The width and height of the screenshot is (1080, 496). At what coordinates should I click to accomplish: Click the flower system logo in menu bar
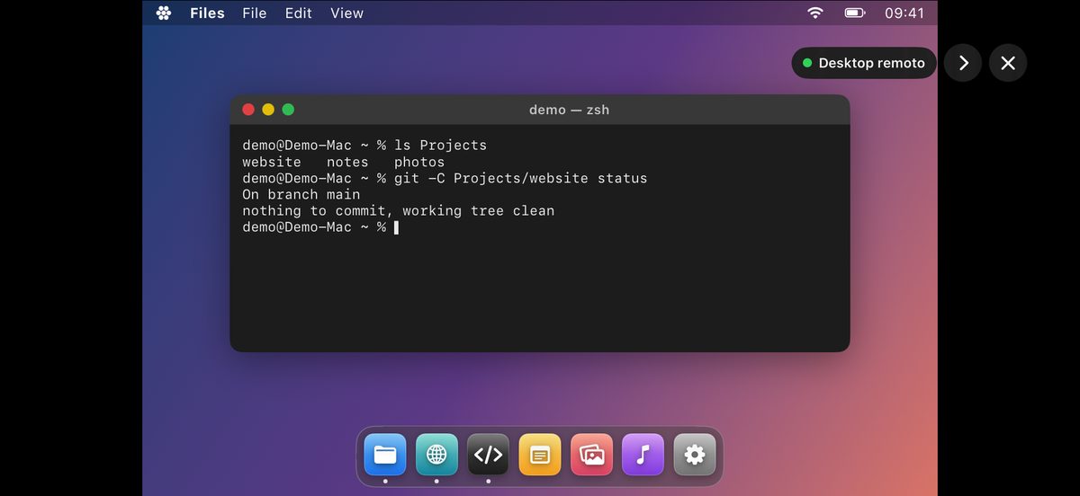pyautogui.click(x=164, y=13)
